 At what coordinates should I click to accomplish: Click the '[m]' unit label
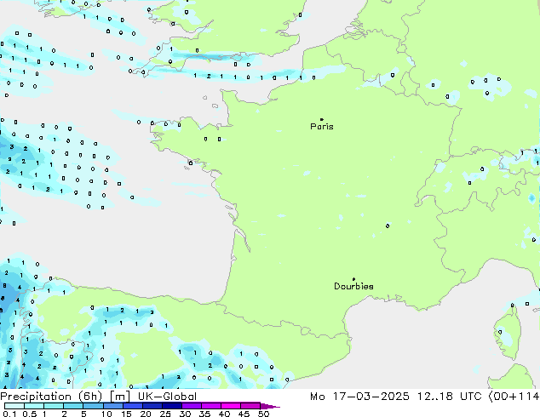coord(120,397)
